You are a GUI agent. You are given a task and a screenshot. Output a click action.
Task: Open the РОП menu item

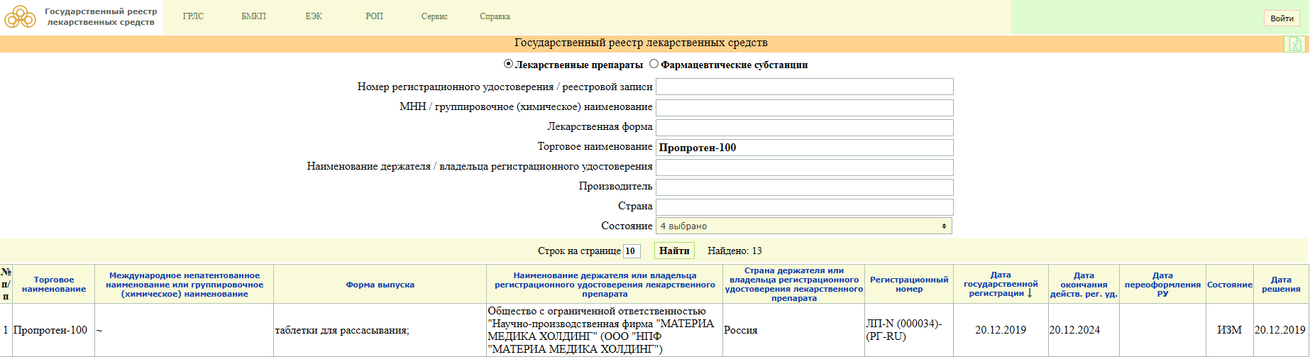tap(374, 16)
